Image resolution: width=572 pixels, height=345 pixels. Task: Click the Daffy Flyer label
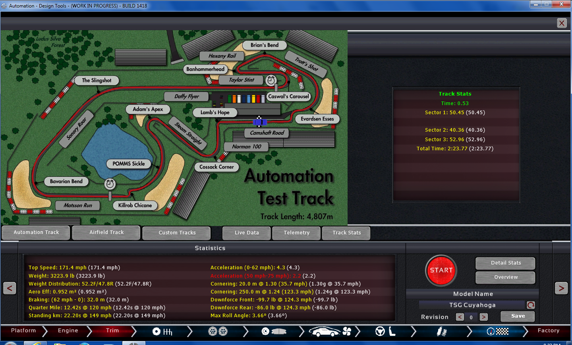(187, 96)
